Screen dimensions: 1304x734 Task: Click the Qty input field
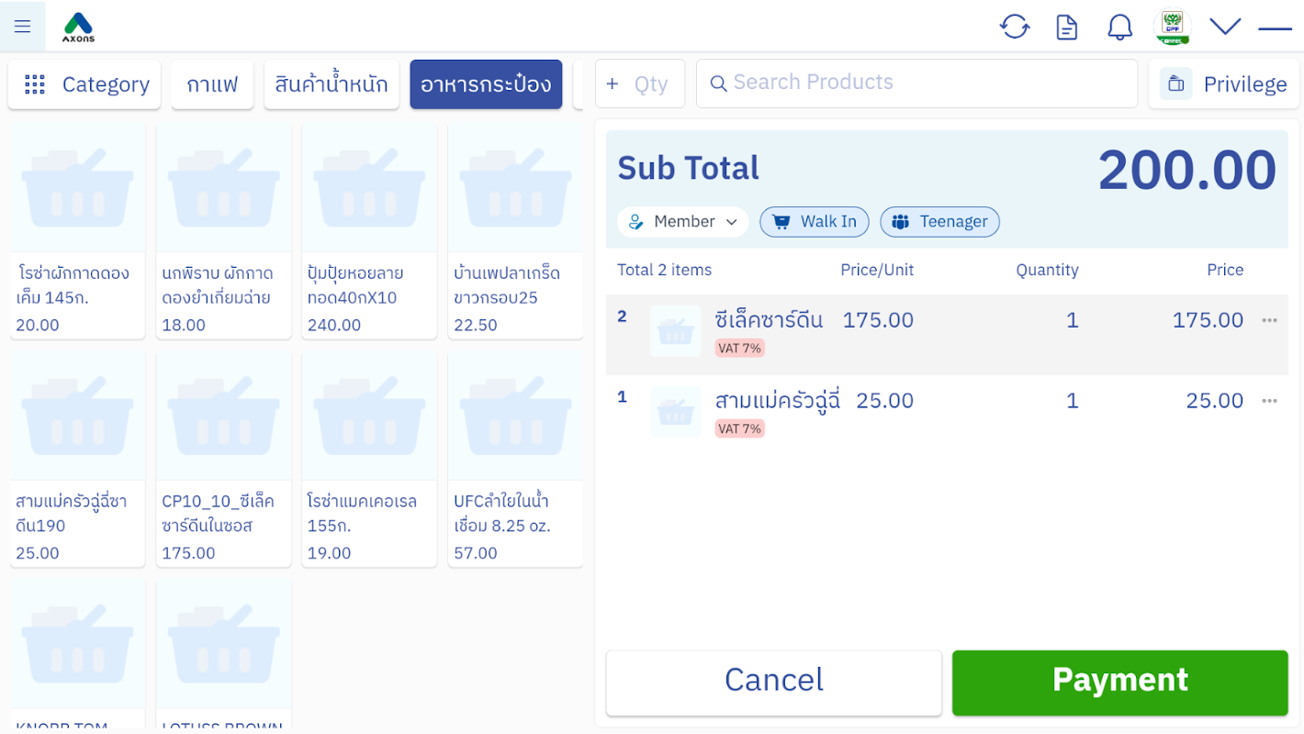pyautogui.click(x=640, y=83)
